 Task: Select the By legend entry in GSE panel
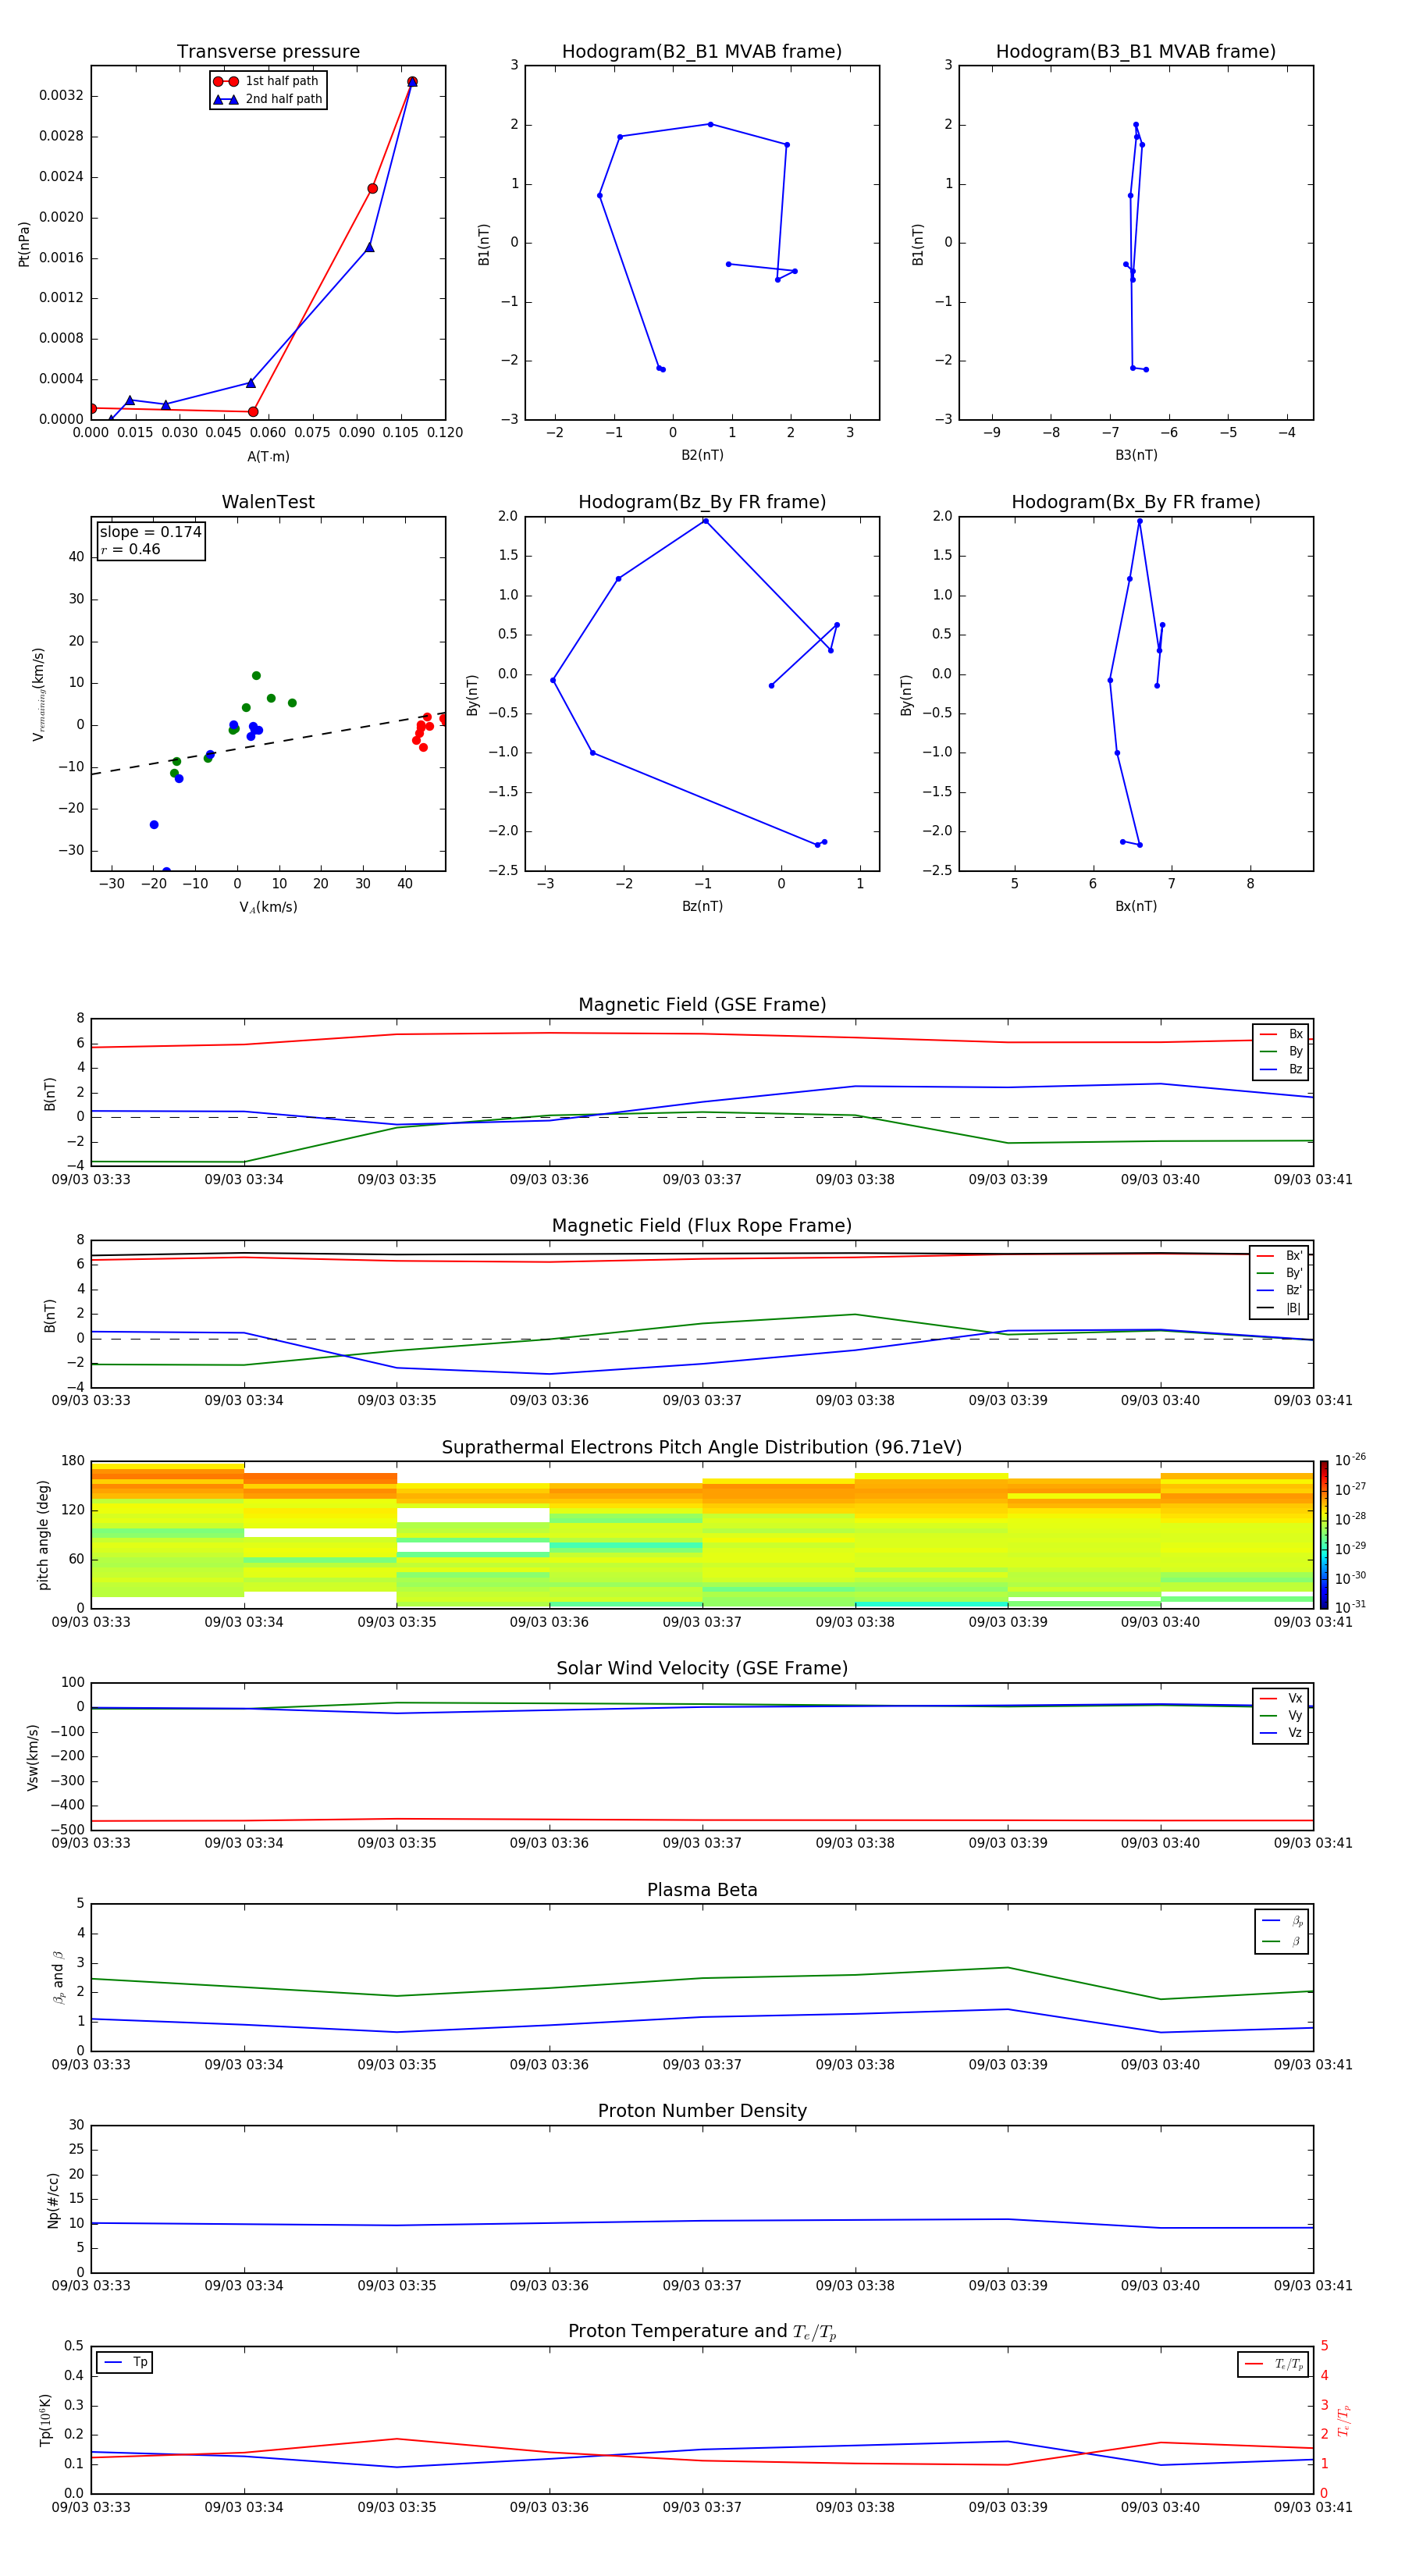tap(1281, 1051)
